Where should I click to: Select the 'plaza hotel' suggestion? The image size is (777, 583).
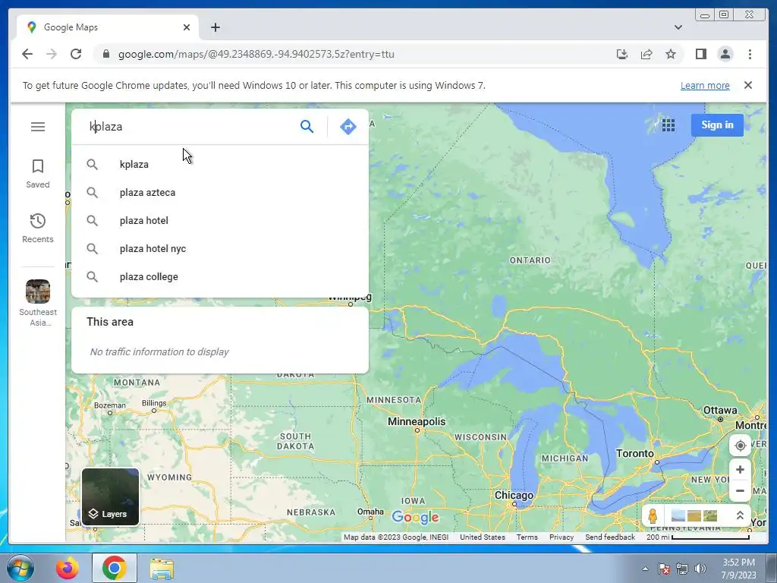click(220, 221)
